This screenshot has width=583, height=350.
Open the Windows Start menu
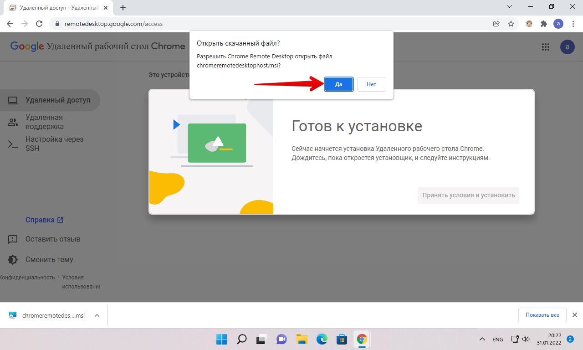point(221,339)
